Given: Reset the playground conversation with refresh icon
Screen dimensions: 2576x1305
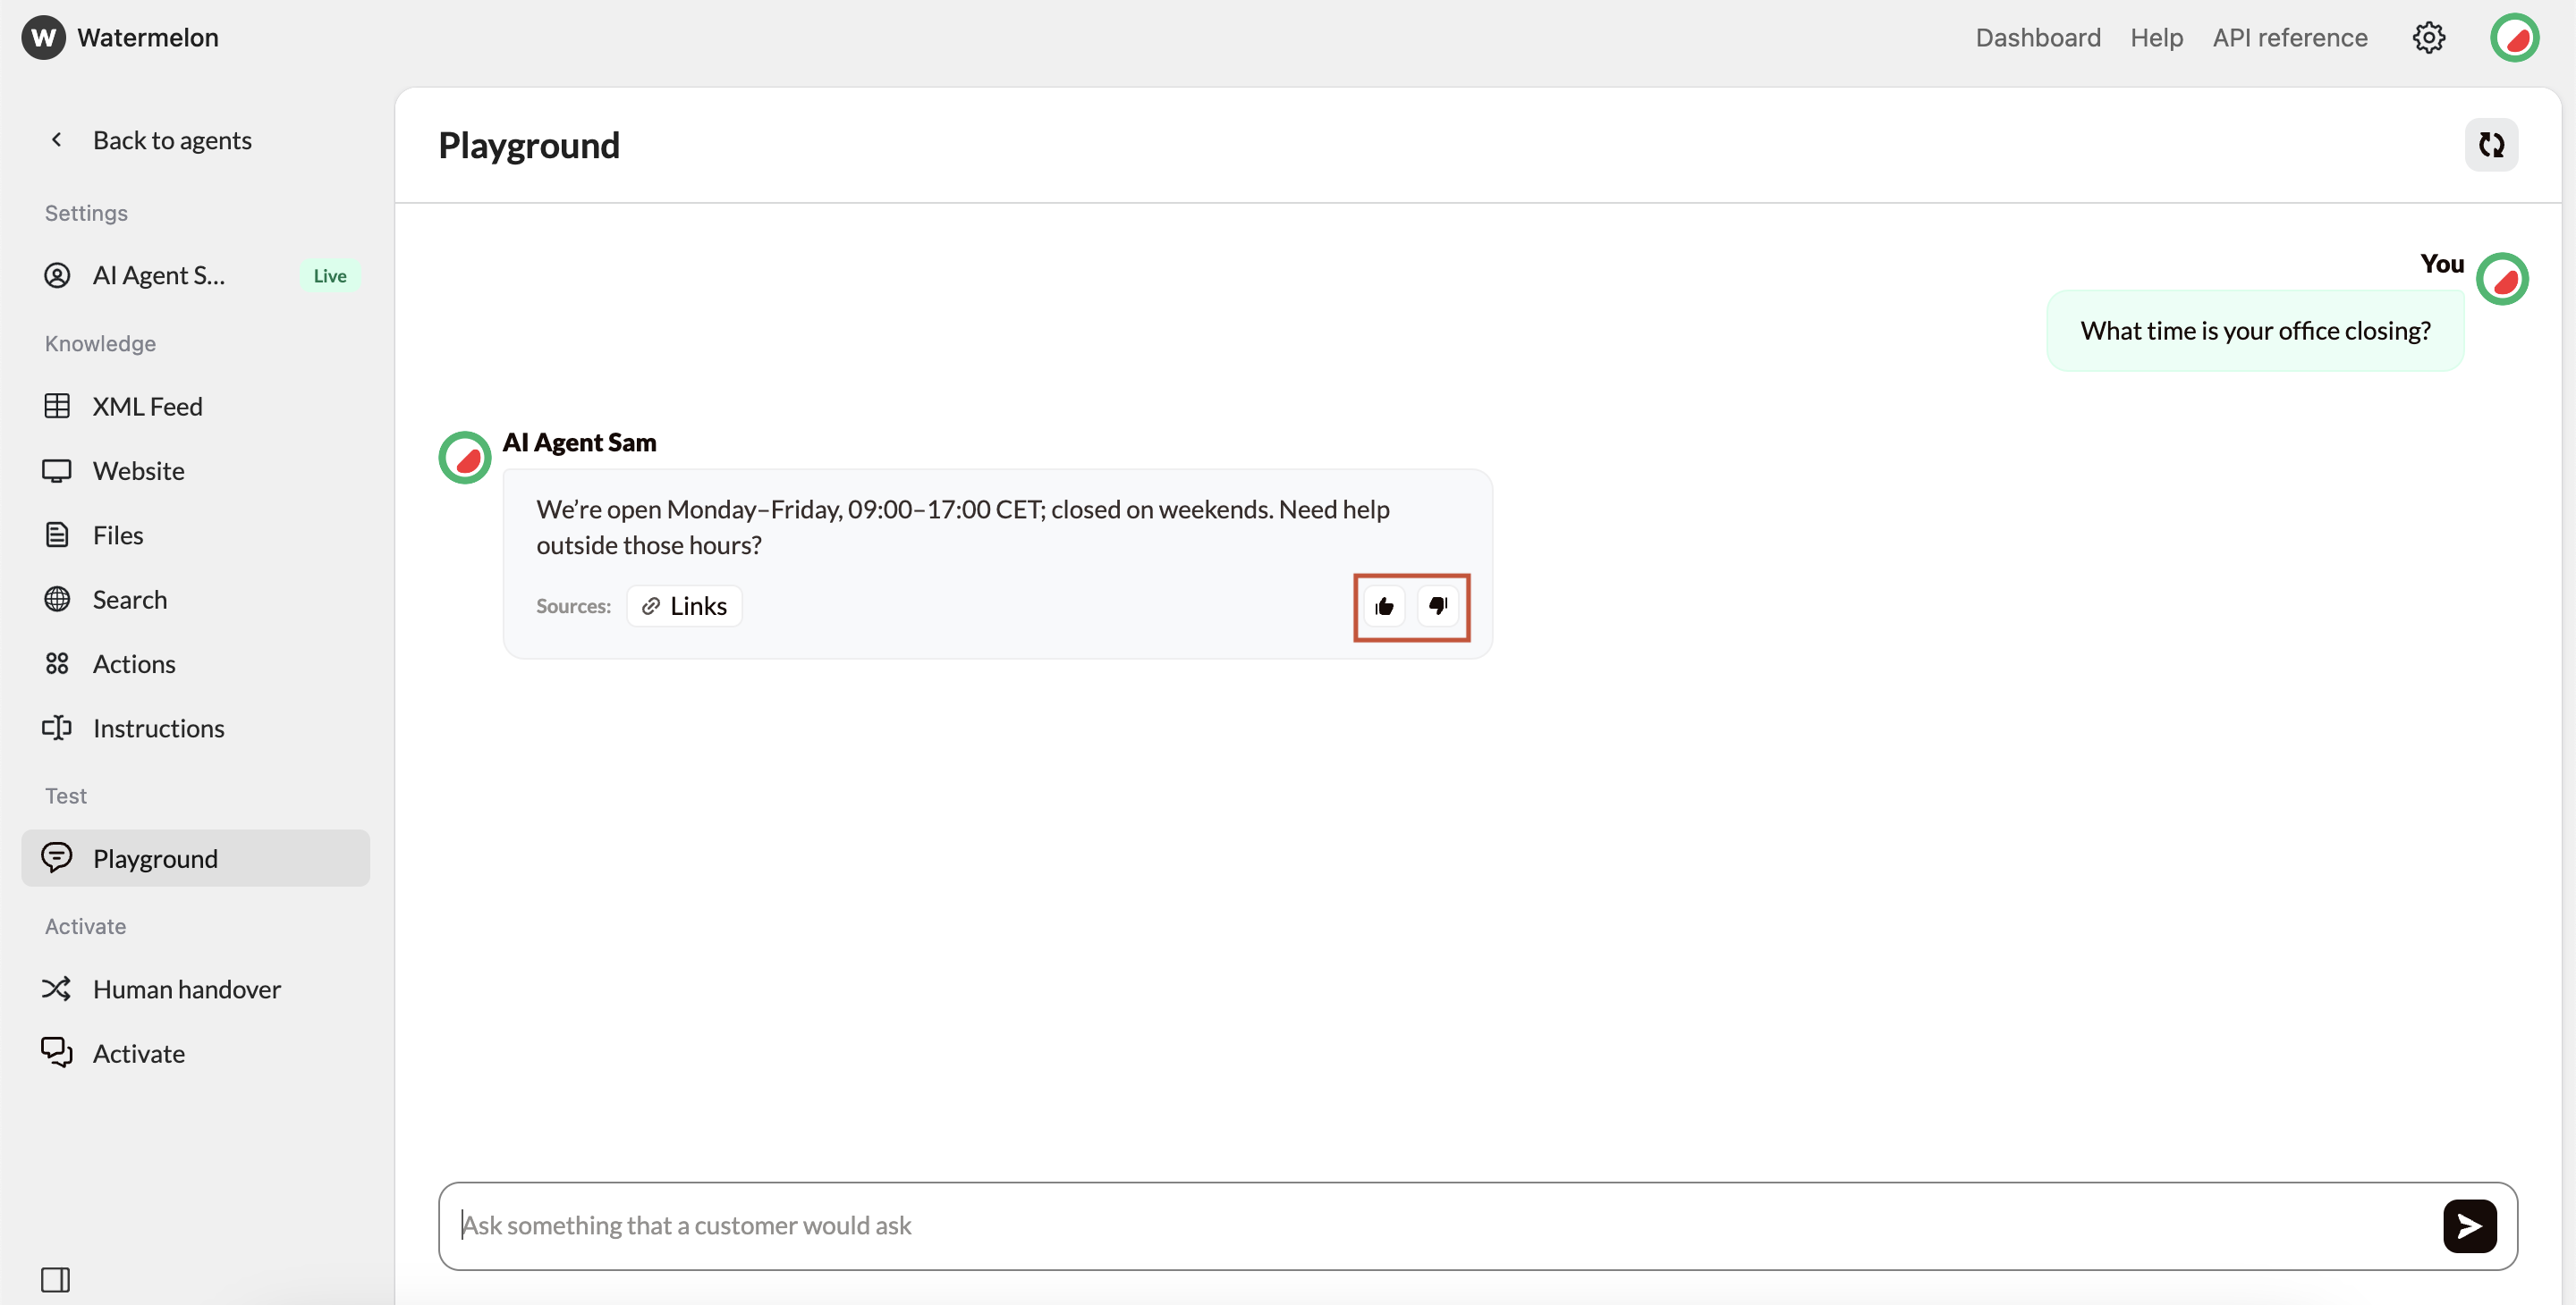Looking at the screenshot, I should (2490, 145).
